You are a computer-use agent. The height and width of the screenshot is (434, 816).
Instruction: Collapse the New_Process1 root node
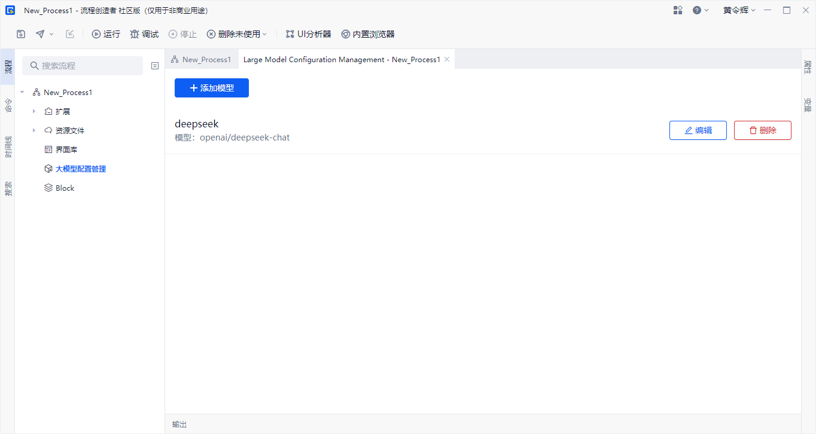[x=22, y=93]
